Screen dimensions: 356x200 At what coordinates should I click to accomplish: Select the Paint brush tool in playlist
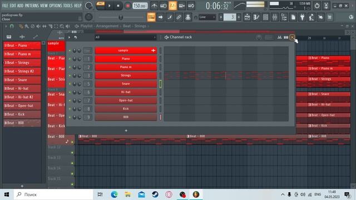click(27, 26)
